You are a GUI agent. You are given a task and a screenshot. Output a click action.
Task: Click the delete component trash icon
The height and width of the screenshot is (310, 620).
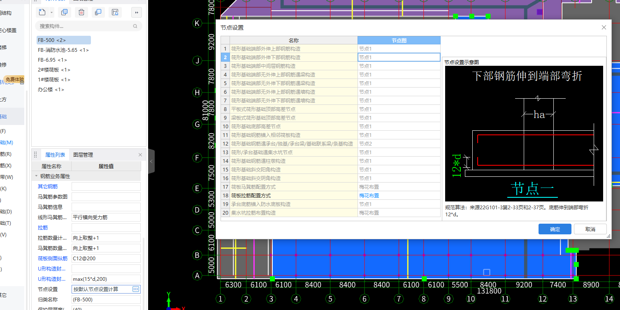(x=81, y=12)
